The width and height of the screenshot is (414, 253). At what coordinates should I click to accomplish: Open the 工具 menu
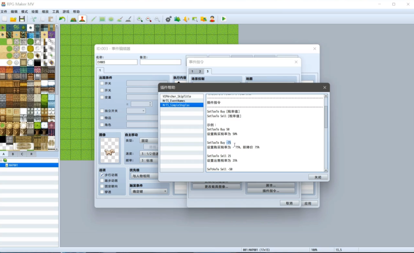[x=55, y=11]
